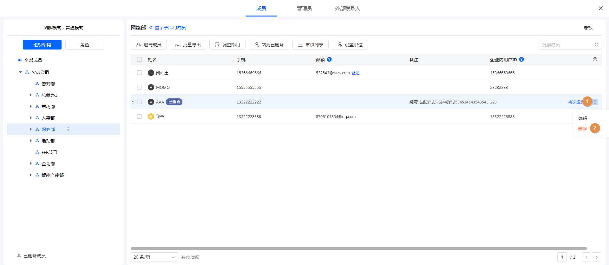Go to next page arrow
The image size is (609, 265).
pos(596,257)
